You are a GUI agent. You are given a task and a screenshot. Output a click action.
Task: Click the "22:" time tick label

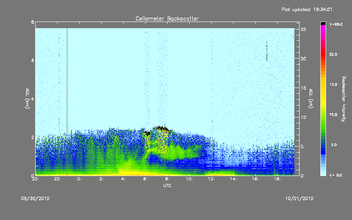coord(58,179)
